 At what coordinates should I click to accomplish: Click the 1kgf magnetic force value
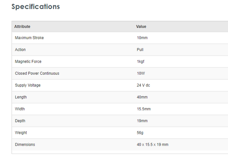tap(141, 61)
